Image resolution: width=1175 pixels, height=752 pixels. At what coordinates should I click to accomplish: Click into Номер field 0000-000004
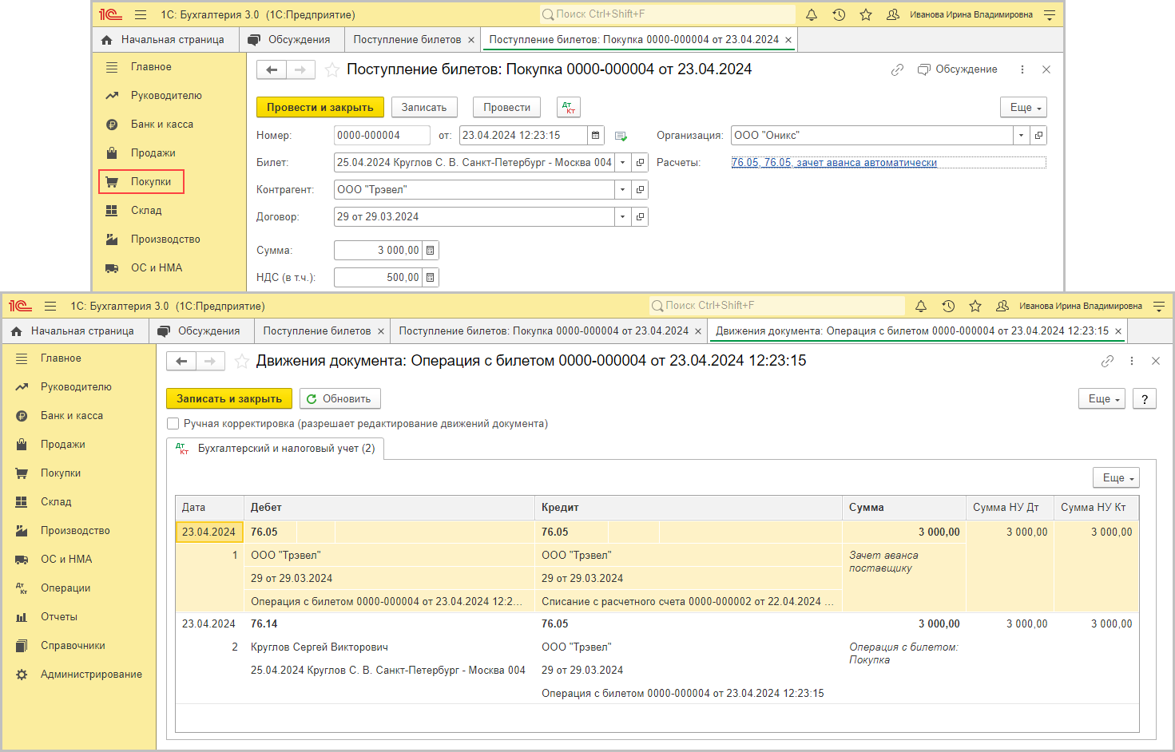tap(382, 136)
